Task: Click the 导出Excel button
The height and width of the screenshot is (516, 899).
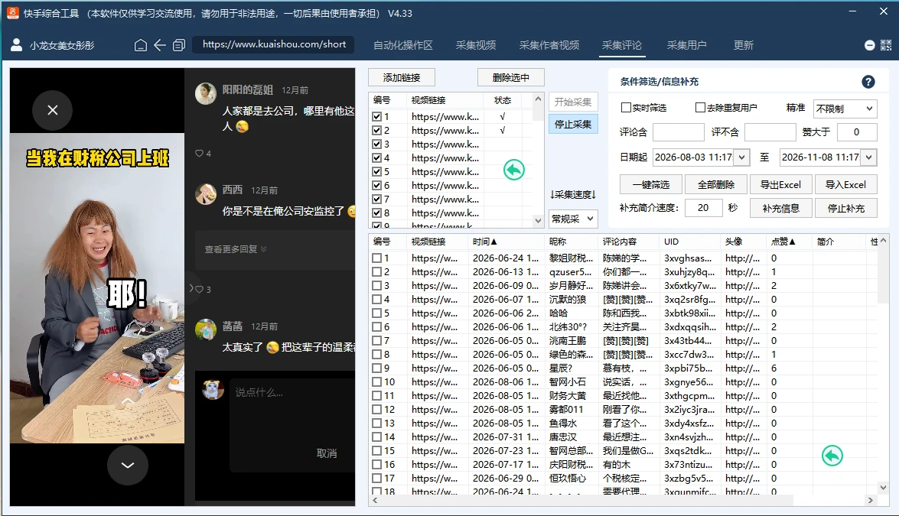Action: click(x=780, y=184)
